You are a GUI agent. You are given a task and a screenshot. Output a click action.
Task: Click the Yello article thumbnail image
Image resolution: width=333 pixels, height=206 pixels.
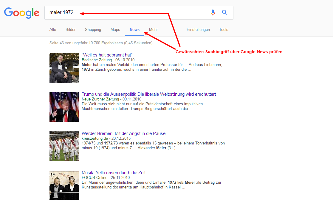tap(64, 185)
